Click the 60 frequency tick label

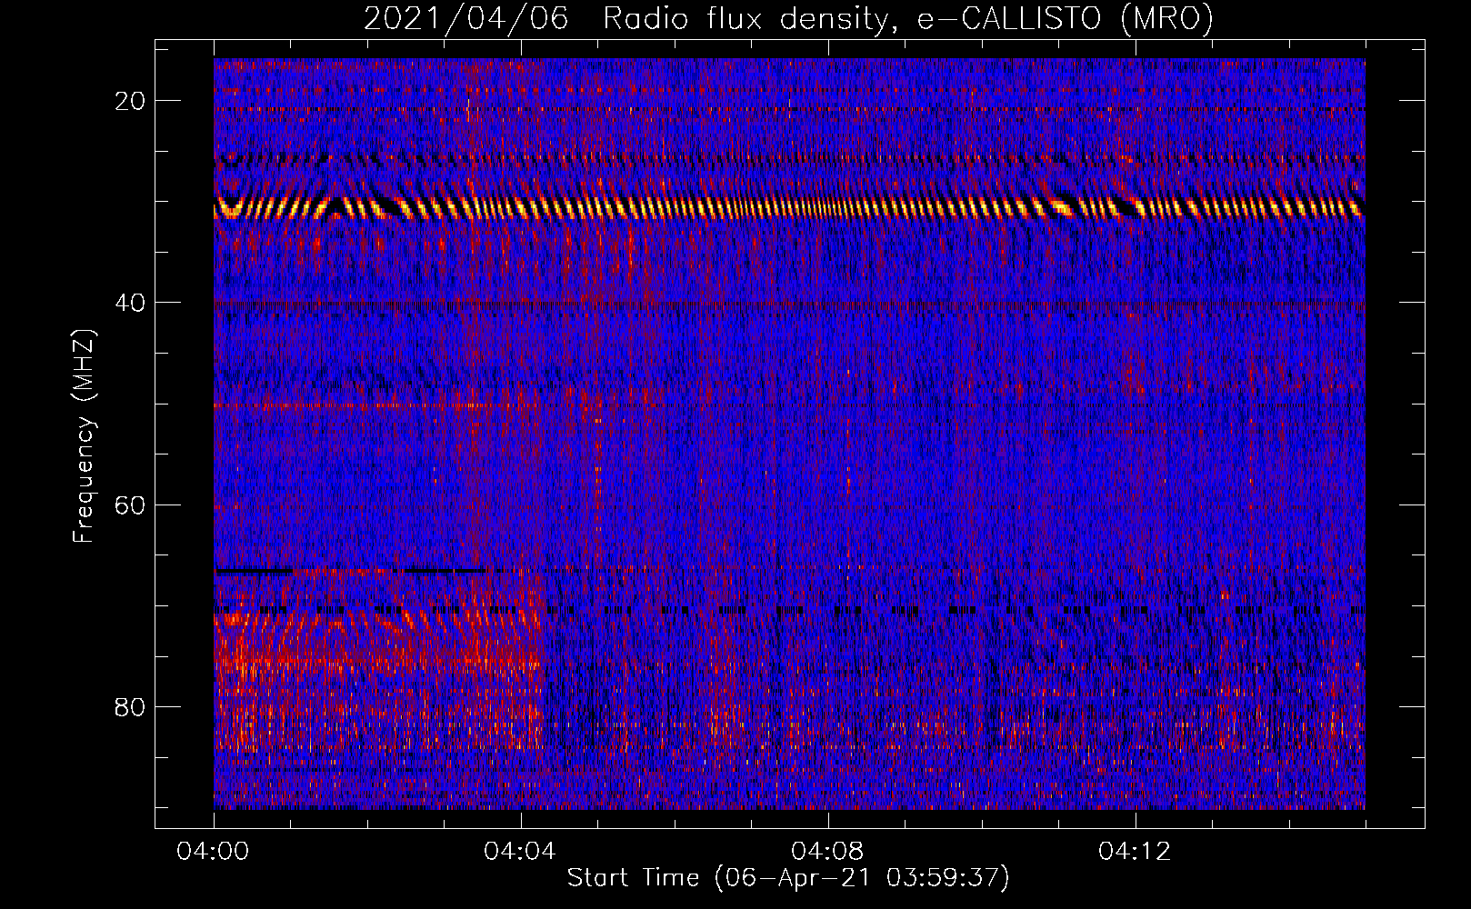pos(131,504)
